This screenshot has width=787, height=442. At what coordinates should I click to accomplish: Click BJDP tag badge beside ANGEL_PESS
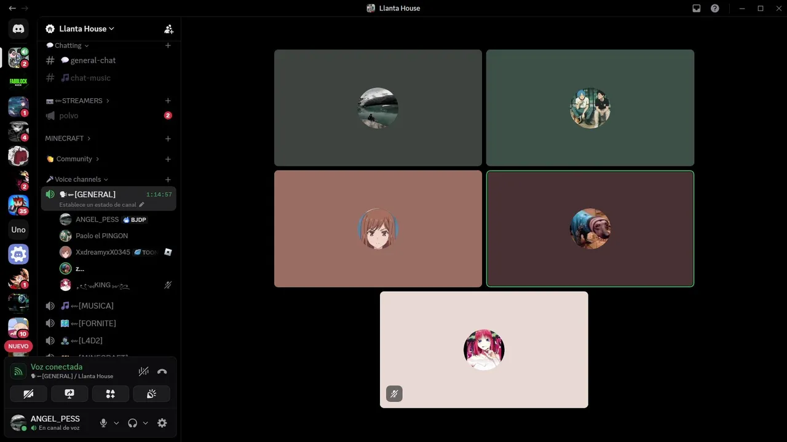[x=135, y=219]
